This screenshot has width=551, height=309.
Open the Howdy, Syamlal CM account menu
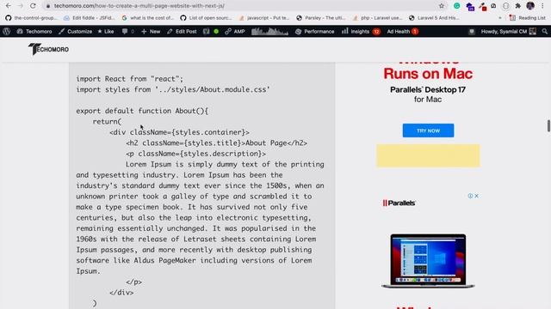tap(509, 31)
